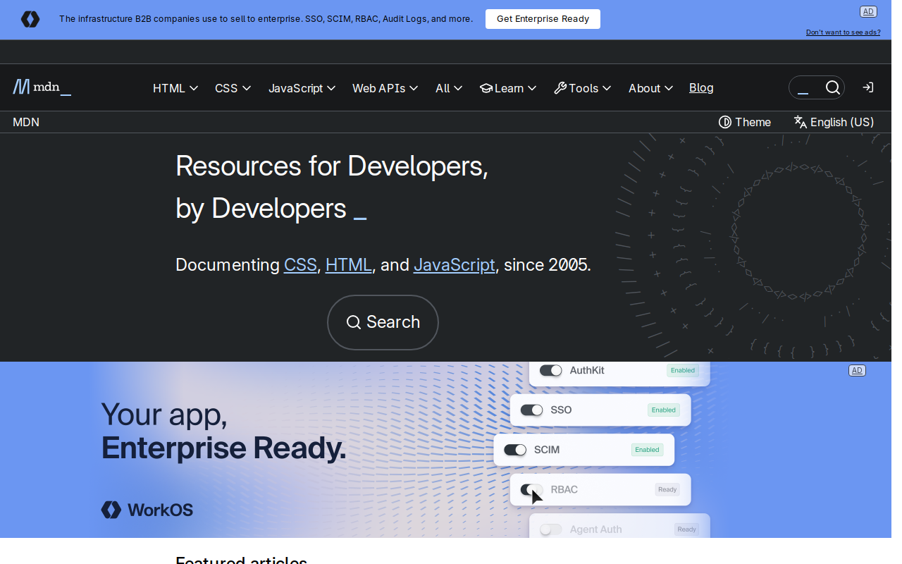Click the WorkOS logo in large ad

coord(147,510)
